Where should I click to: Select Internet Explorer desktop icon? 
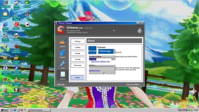click(5, 27)
